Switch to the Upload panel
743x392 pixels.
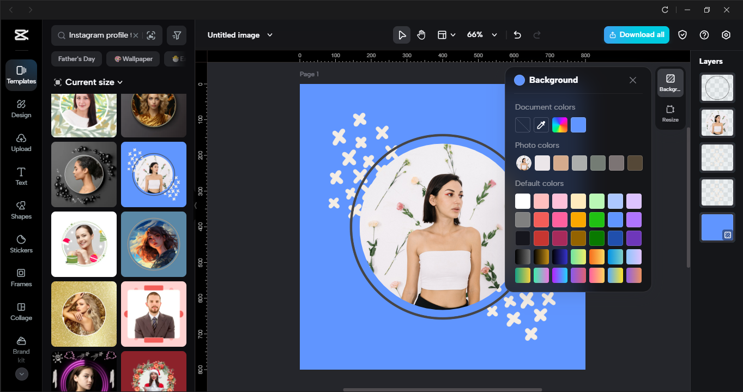(21, 142)
